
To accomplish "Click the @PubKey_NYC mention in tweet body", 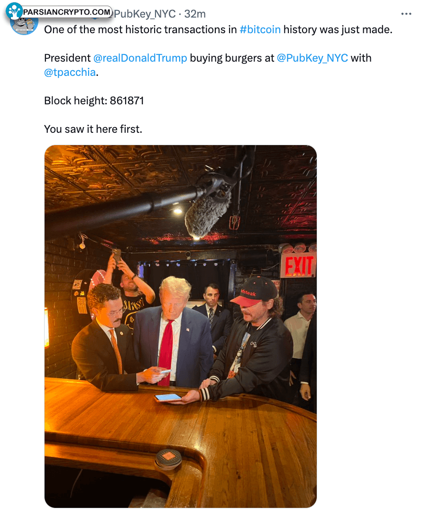I will (312, 58).
